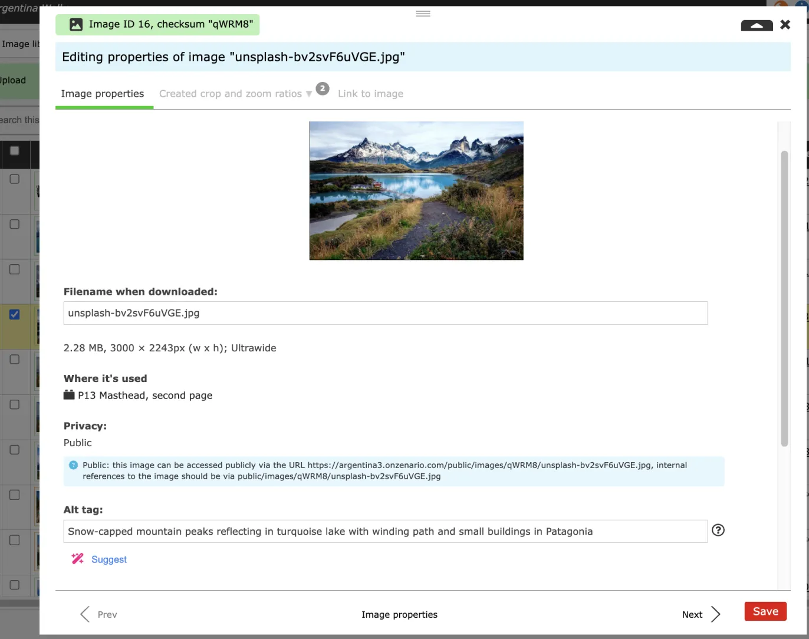809x639 pixels.
Task: Click the Next right chevron icon
Action: [715, 614]
